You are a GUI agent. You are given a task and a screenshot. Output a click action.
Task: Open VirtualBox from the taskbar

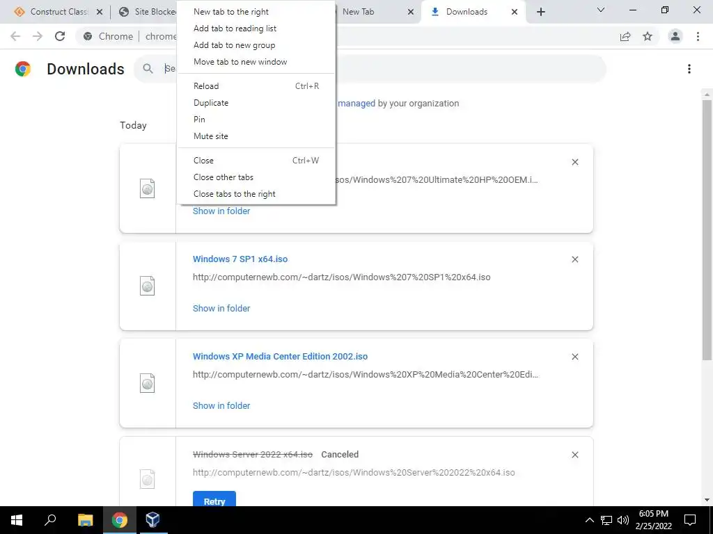152,520
